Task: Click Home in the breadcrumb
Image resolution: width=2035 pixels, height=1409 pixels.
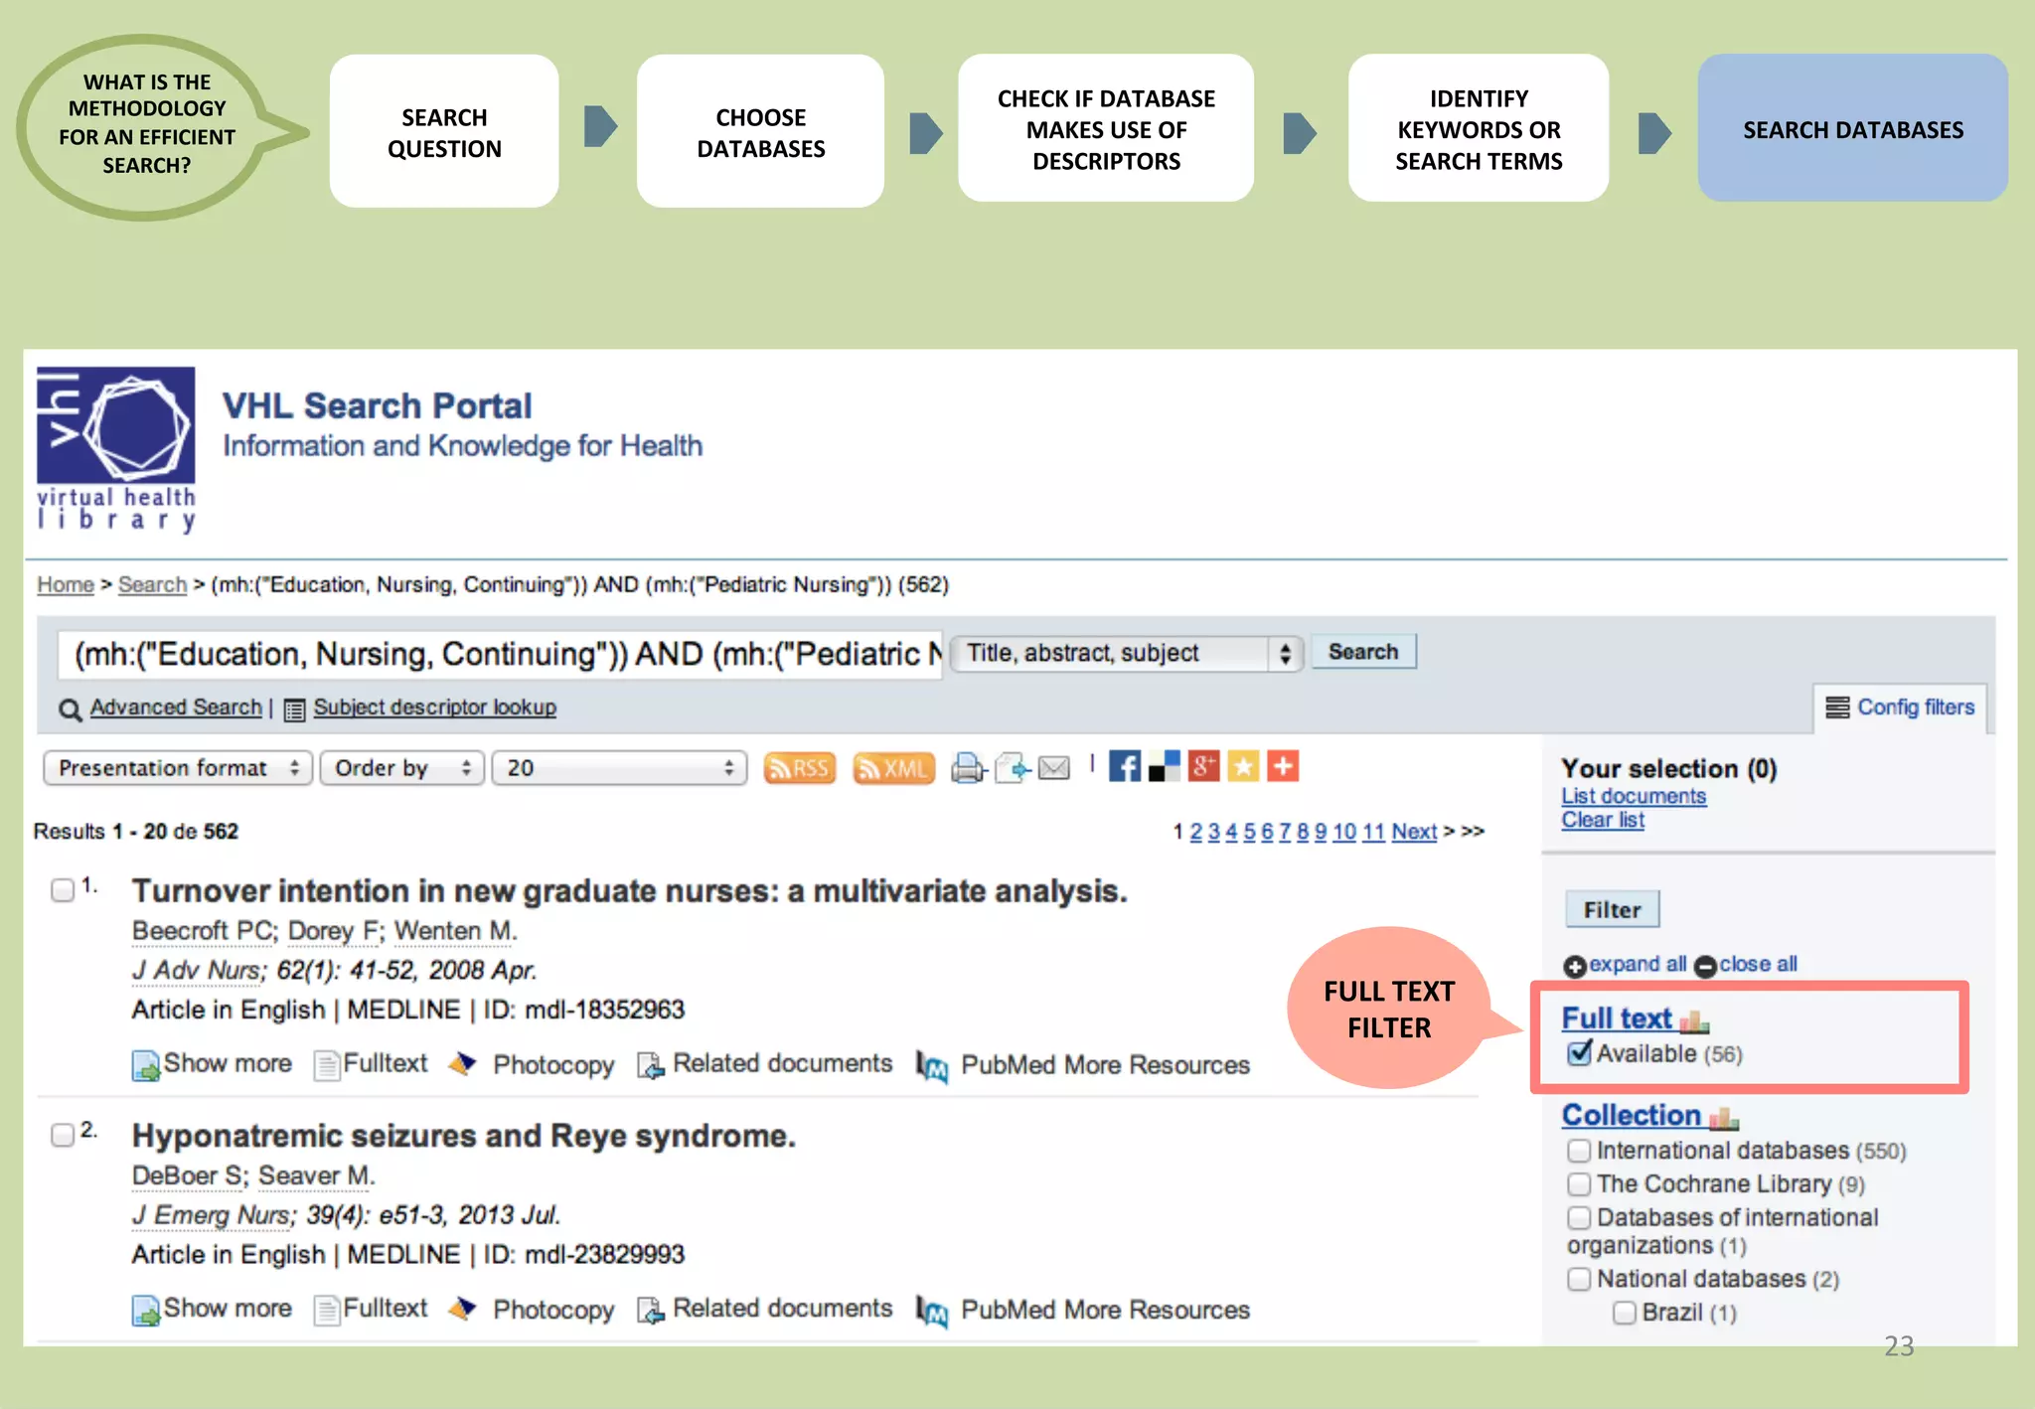Action: click(66, 584)
